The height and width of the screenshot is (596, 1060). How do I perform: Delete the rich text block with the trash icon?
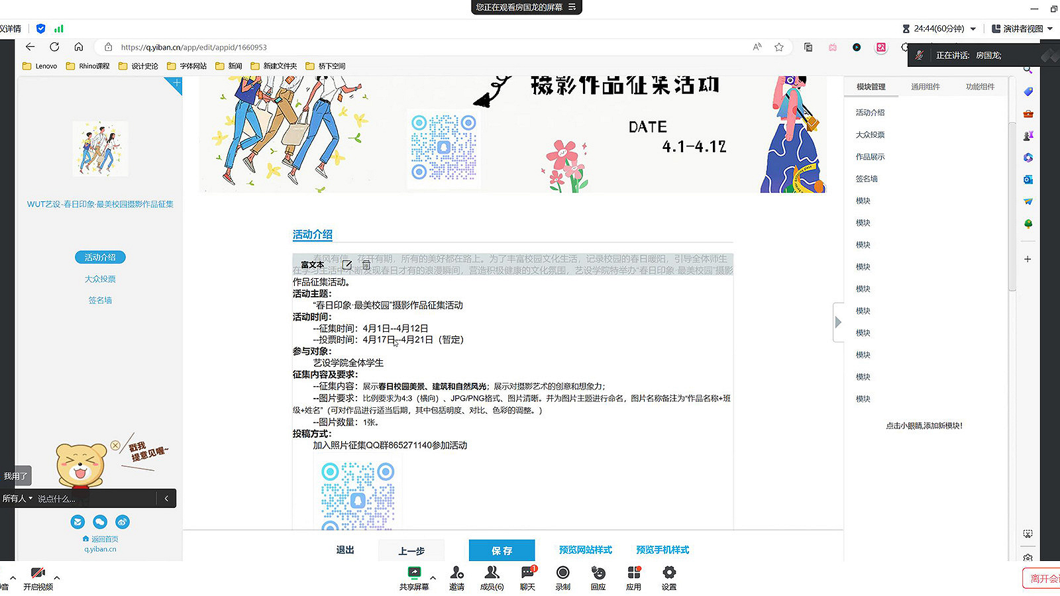[x=366, y=265]
